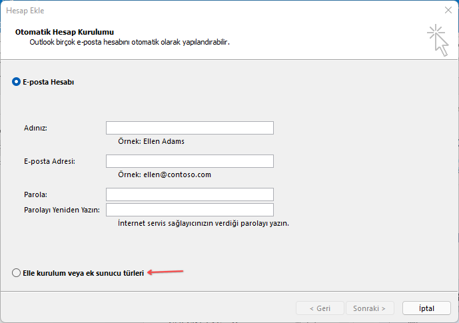Image resolution: width=459 pixels, height=323 pixels.
Task: Select the E-posta Hesabı radio button
Action: click(x=17, y=82)
